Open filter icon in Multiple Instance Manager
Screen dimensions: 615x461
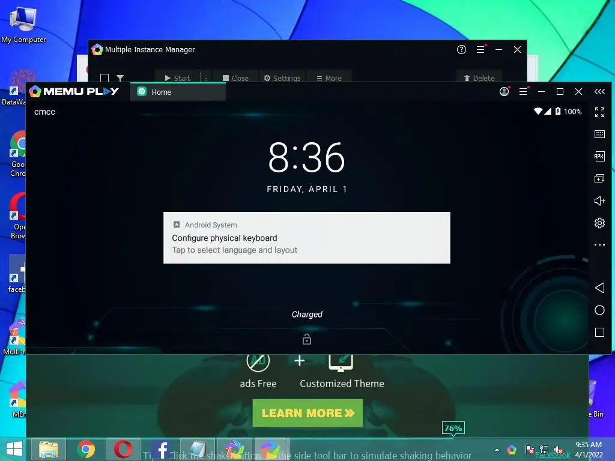[120, 78]
